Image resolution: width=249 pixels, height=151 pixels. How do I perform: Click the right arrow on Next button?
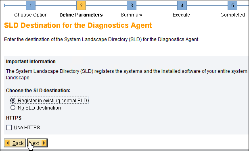pos(44,143)
